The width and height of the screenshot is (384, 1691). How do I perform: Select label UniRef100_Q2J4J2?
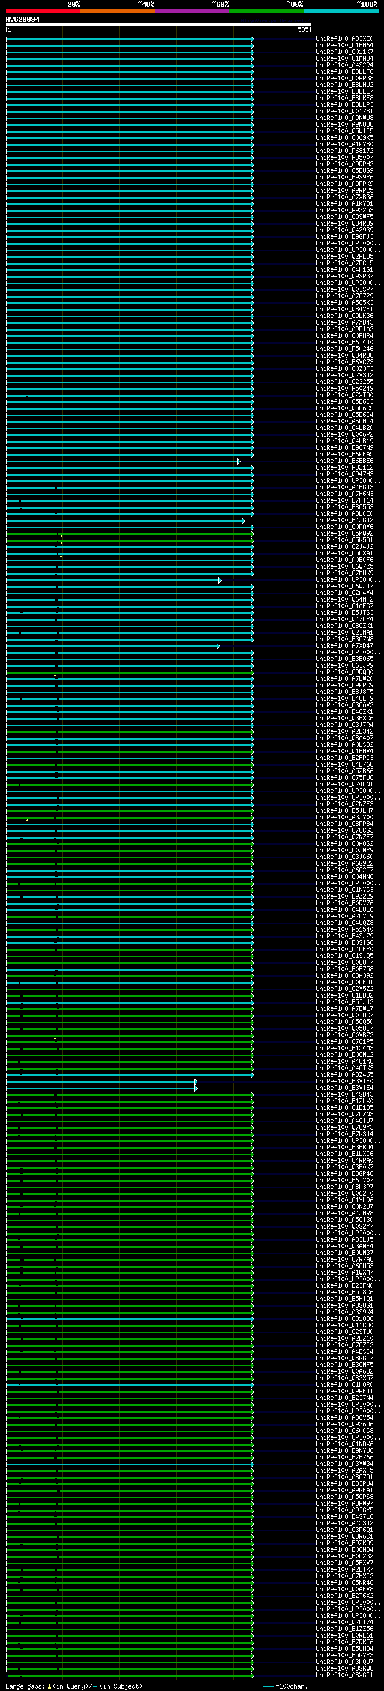(x=344, y=547)
